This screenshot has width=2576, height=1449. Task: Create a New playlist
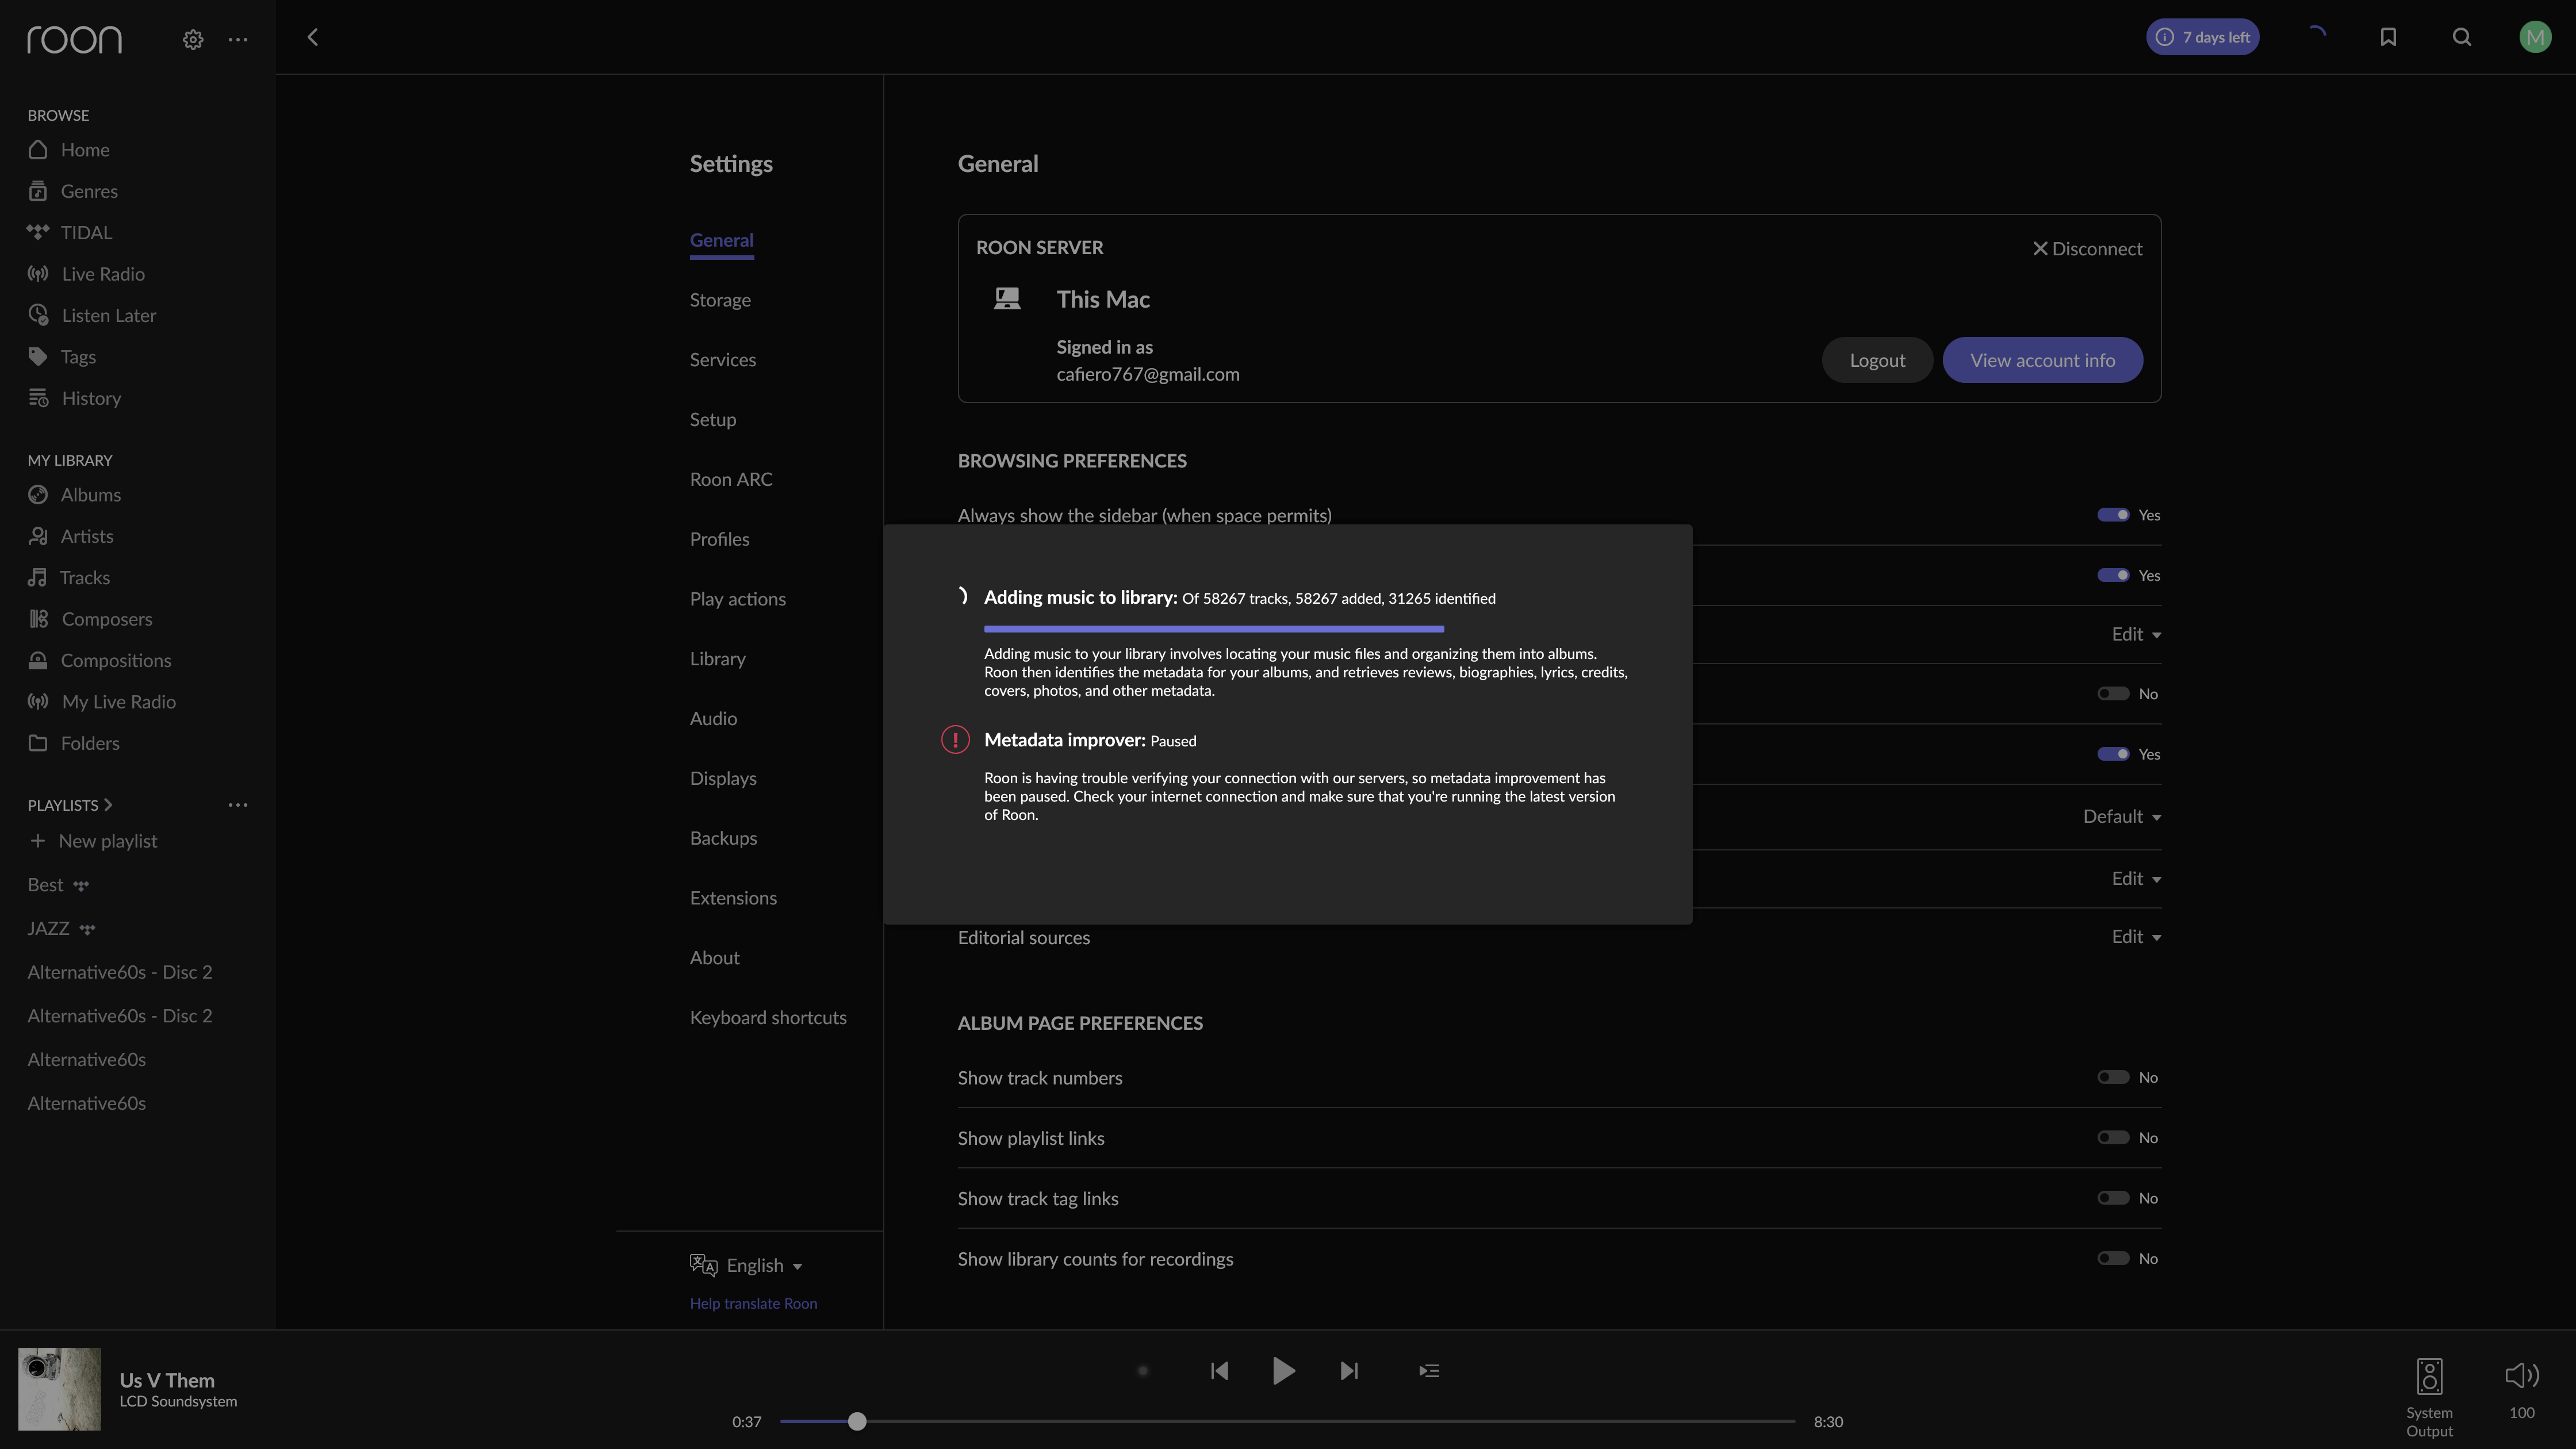pos(93,842)
